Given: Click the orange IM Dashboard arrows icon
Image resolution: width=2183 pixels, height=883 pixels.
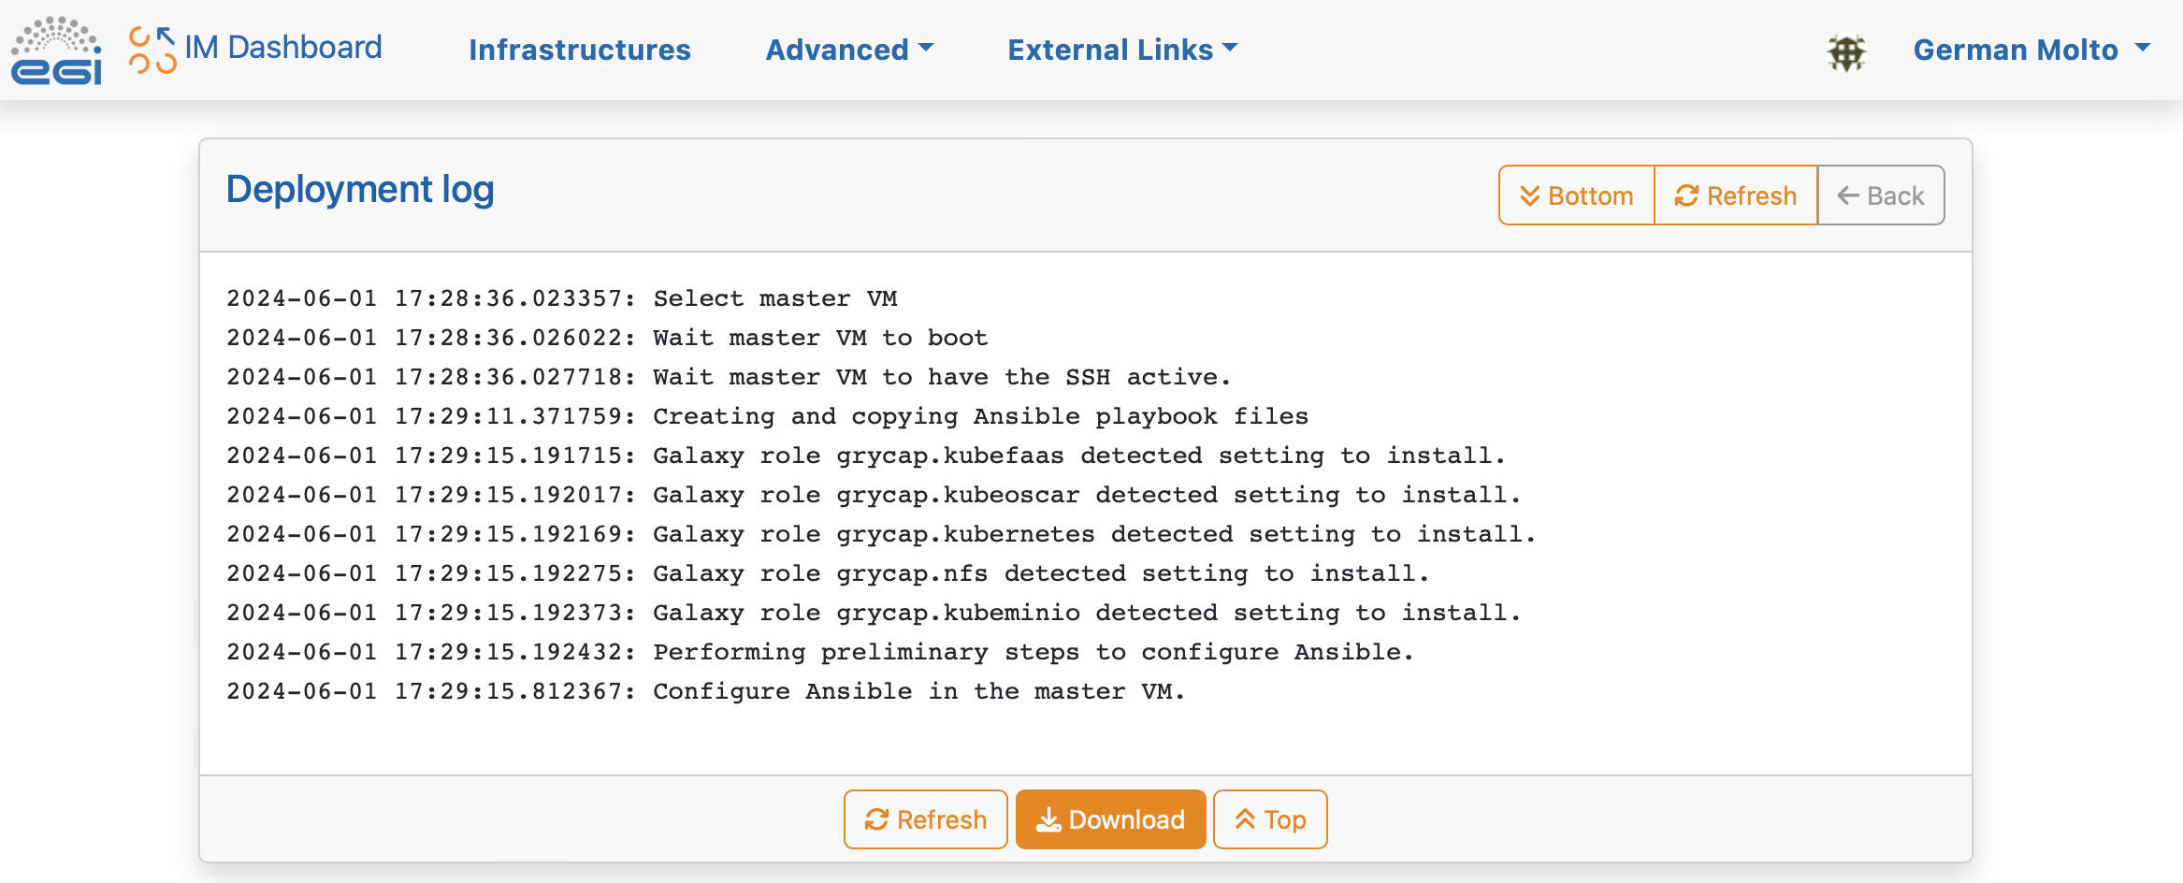Looking at the screenshot, I should point(152,51).
